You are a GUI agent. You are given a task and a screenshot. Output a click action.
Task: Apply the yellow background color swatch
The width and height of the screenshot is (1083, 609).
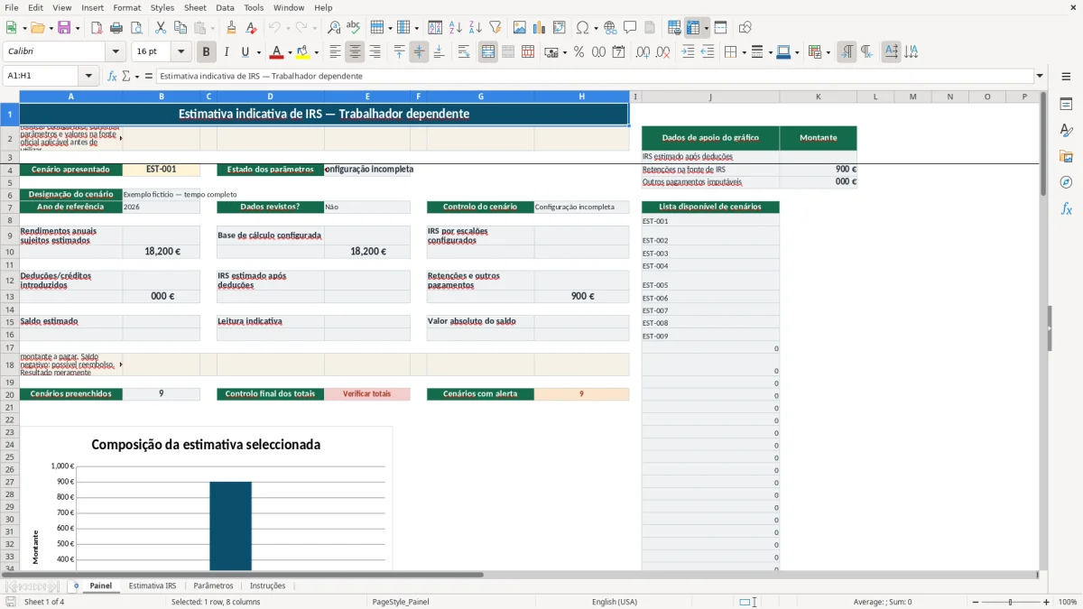pyautogui.click(x=303, y=52)
